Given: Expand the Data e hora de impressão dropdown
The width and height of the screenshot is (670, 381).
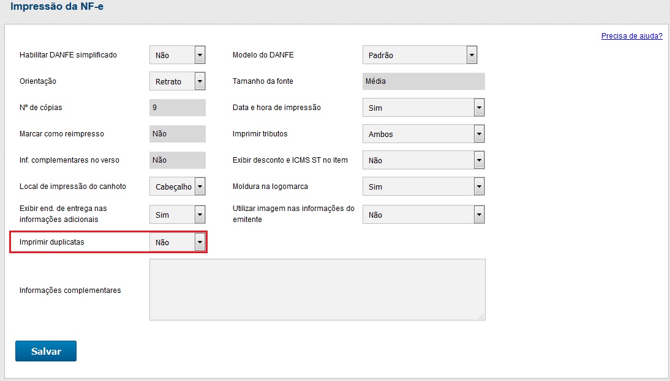Looking at the screenshot, I should click(423, 108).
